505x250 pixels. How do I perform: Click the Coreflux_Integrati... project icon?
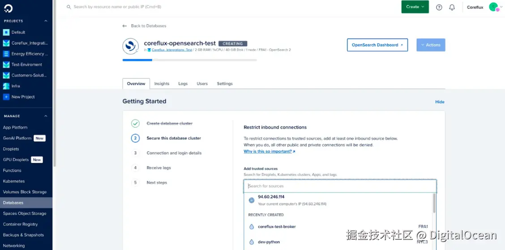point(6,43)
